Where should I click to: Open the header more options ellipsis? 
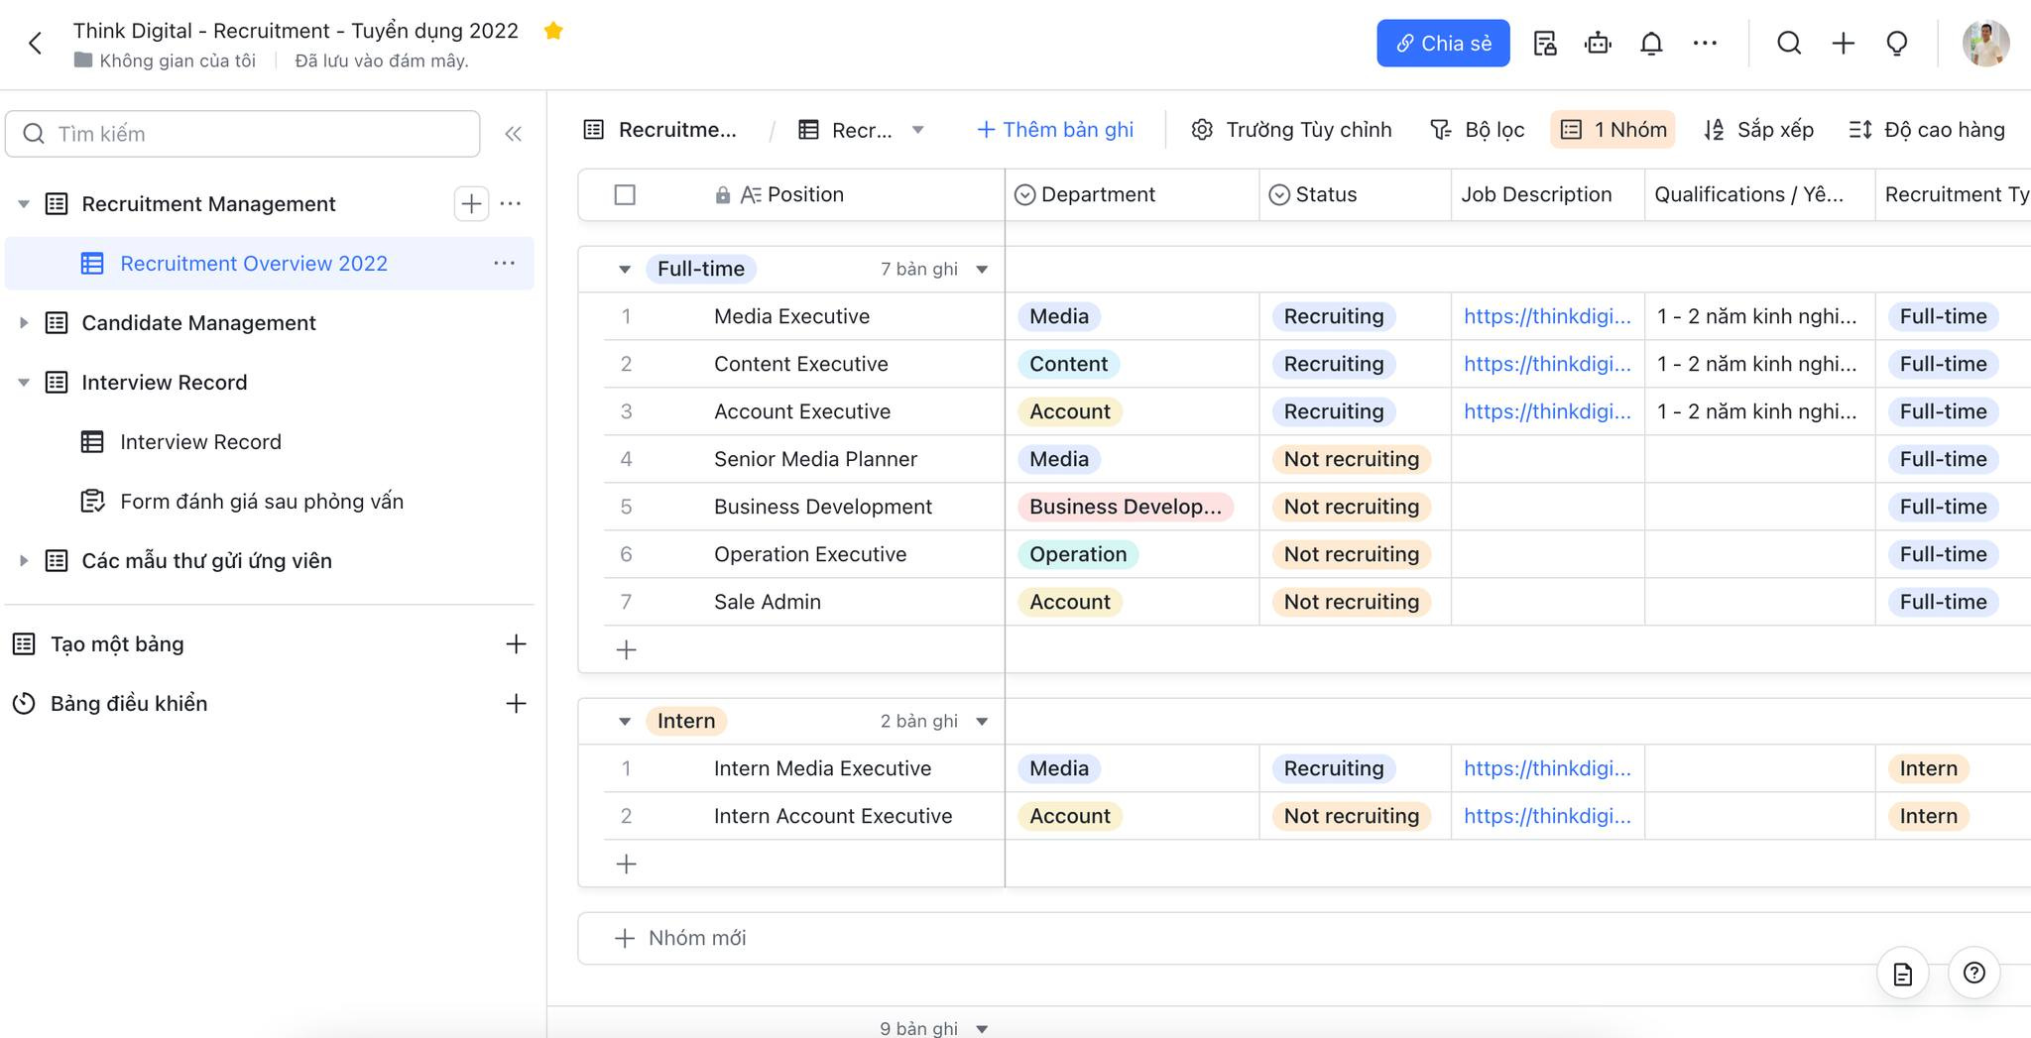(x=1705, y=44)
